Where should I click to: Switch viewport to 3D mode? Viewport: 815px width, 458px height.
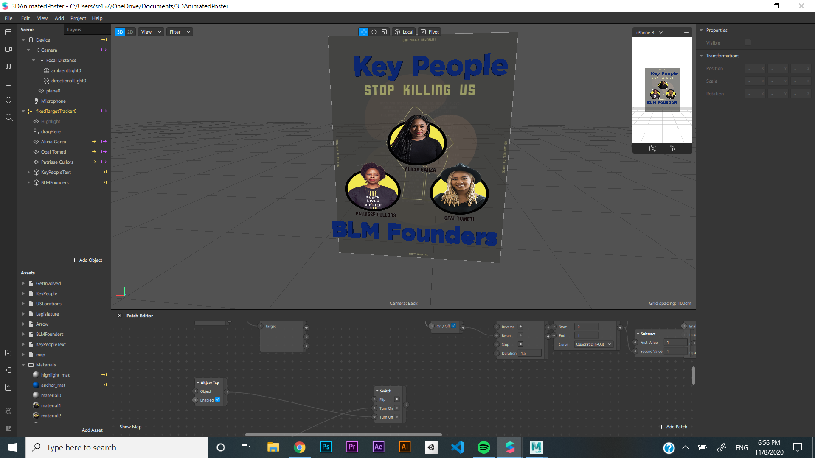(x=120, y=32)
